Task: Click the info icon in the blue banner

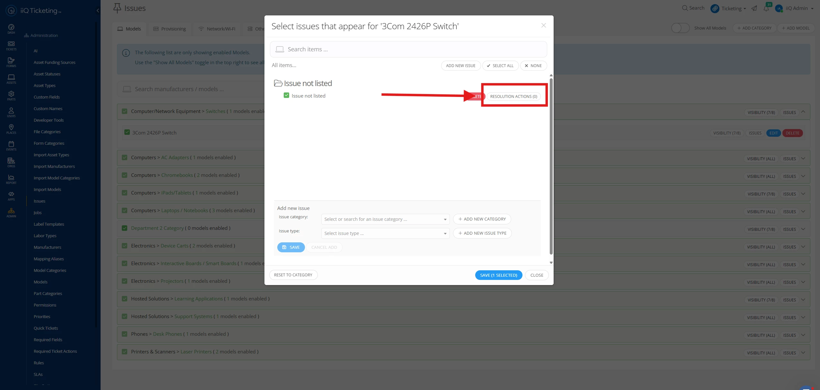Action: 126,53
